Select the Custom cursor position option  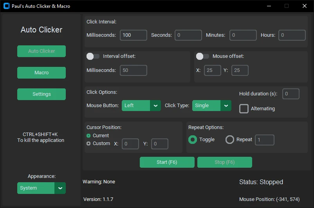88,143
